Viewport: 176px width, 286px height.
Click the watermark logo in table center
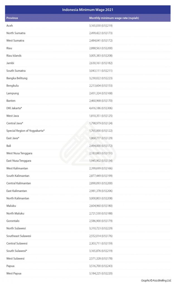(88, 143)
